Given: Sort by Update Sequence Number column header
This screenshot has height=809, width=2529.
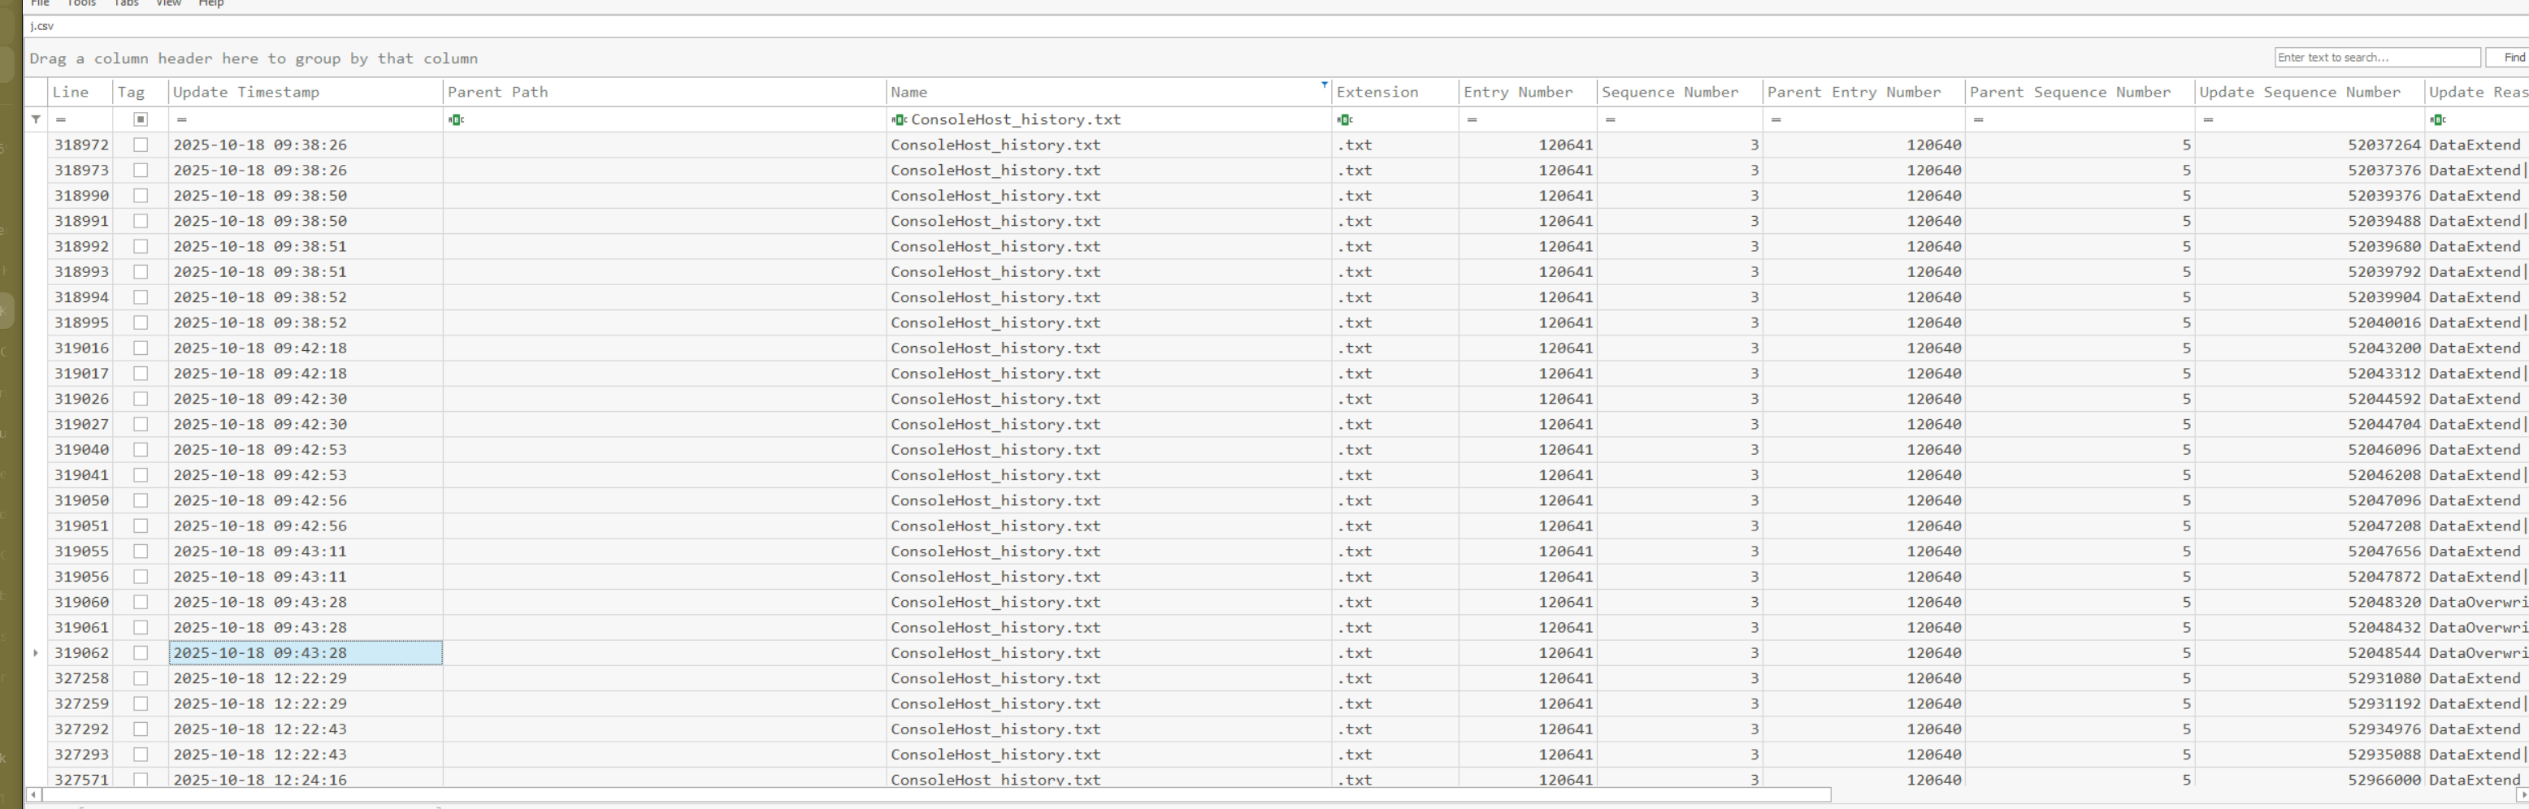Looking at the screenshot, I should 2309,93.
